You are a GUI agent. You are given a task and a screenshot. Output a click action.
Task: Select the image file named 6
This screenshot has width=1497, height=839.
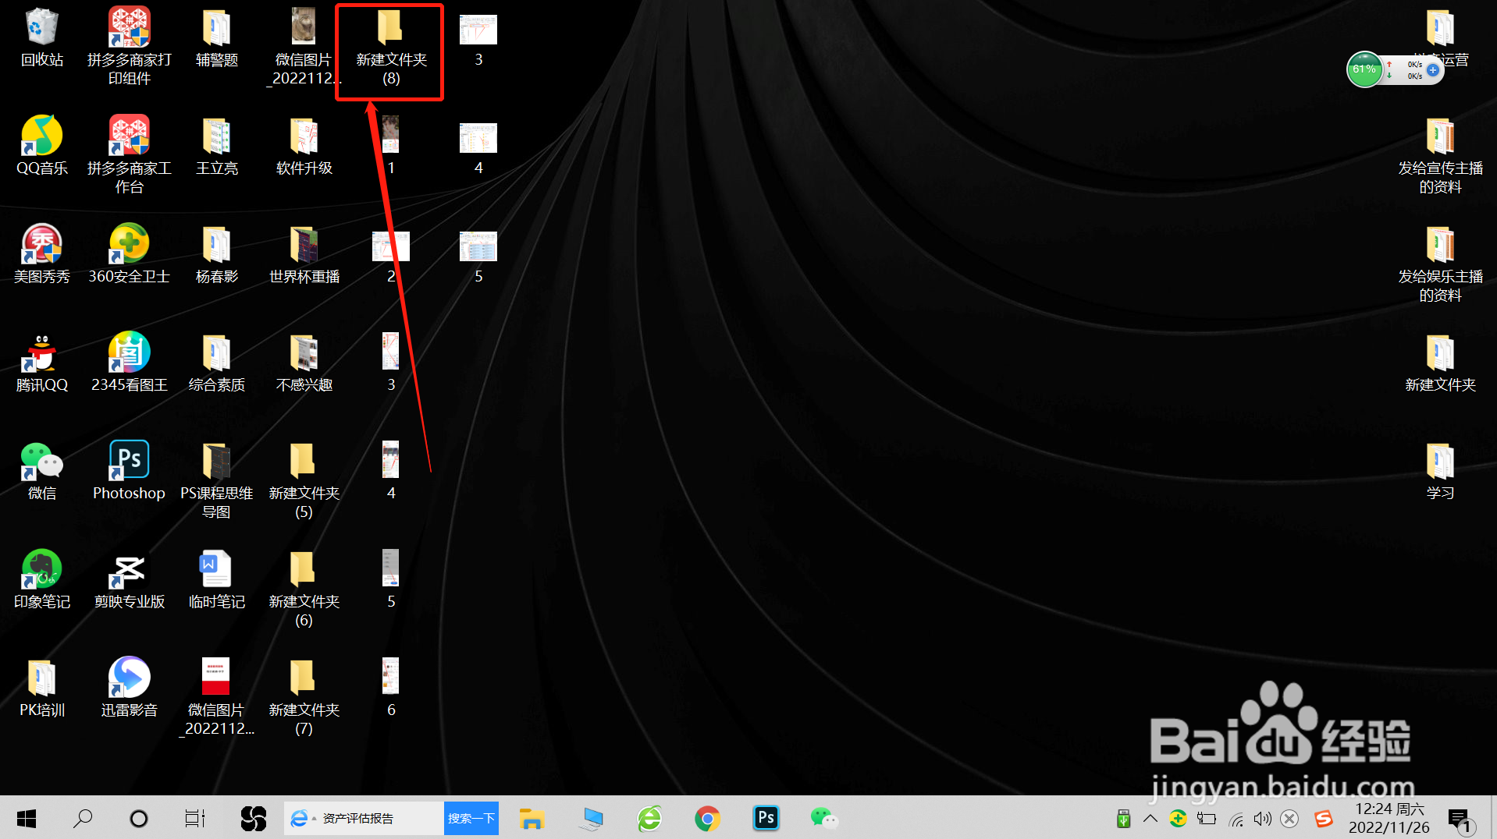point(391,689)
